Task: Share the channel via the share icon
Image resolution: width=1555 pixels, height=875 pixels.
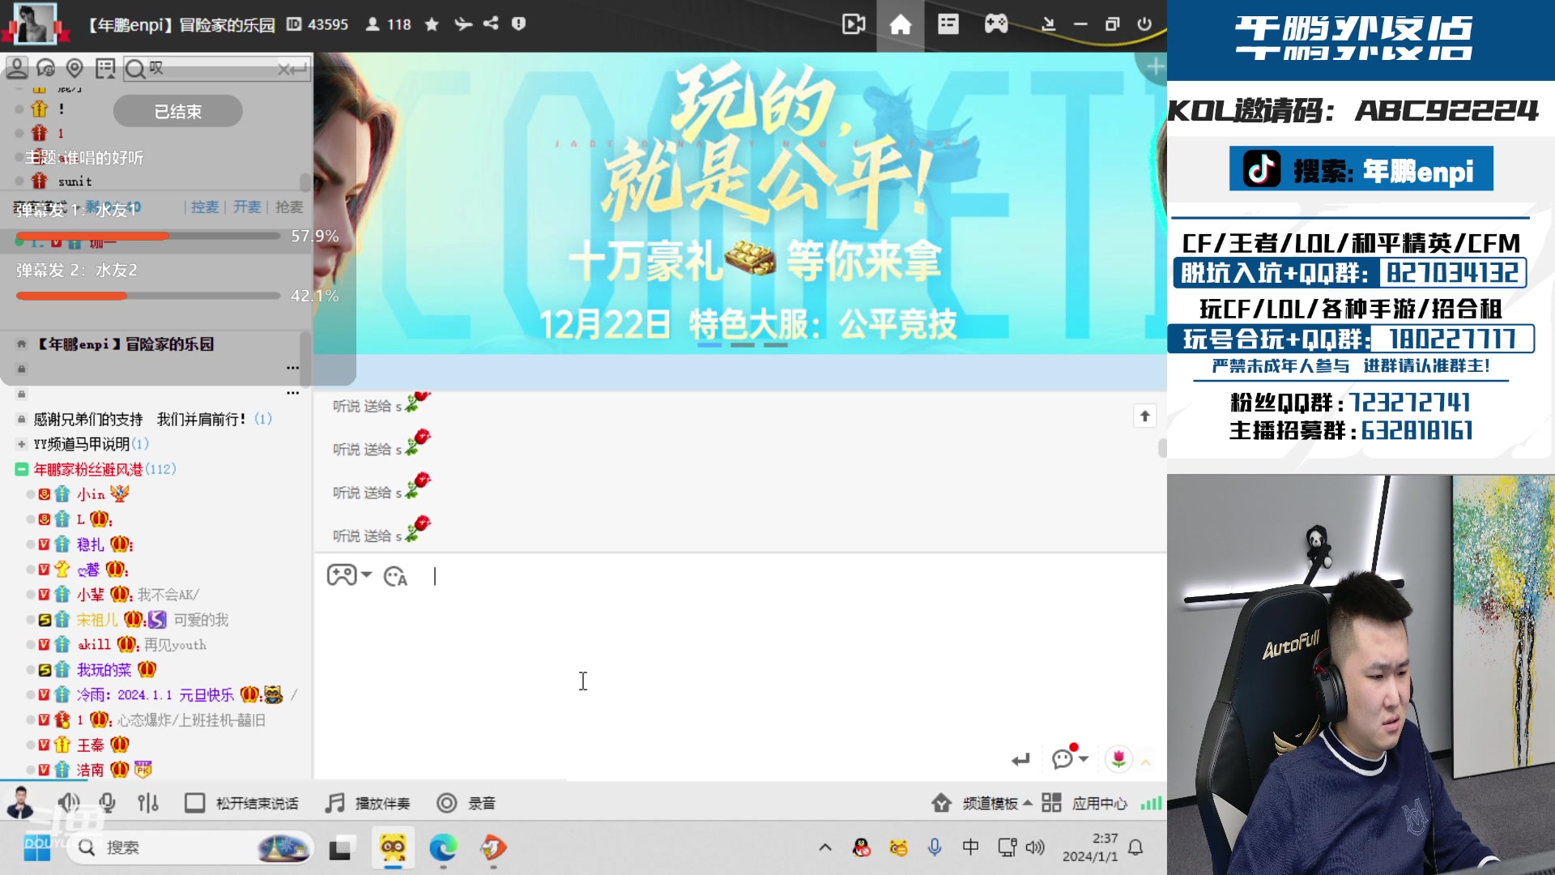Action: pyautogui.click(x=491, y=23)
